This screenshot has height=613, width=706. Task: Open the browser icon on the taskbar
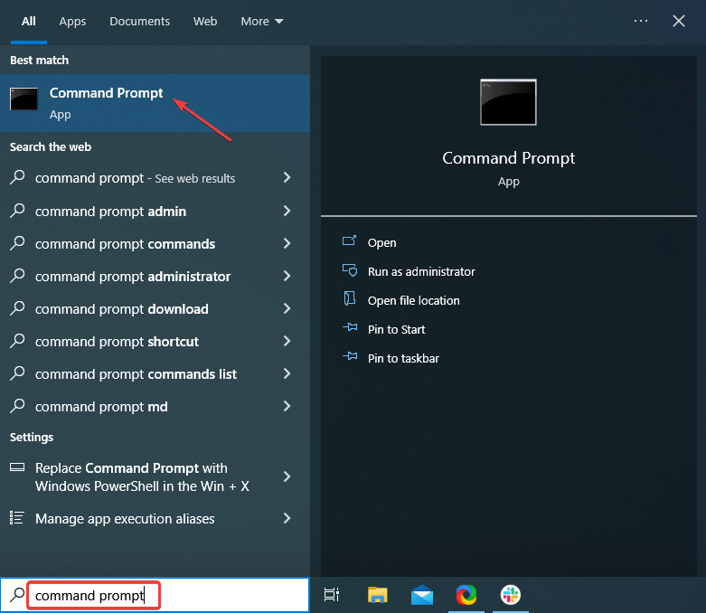[x=466, y=595]
